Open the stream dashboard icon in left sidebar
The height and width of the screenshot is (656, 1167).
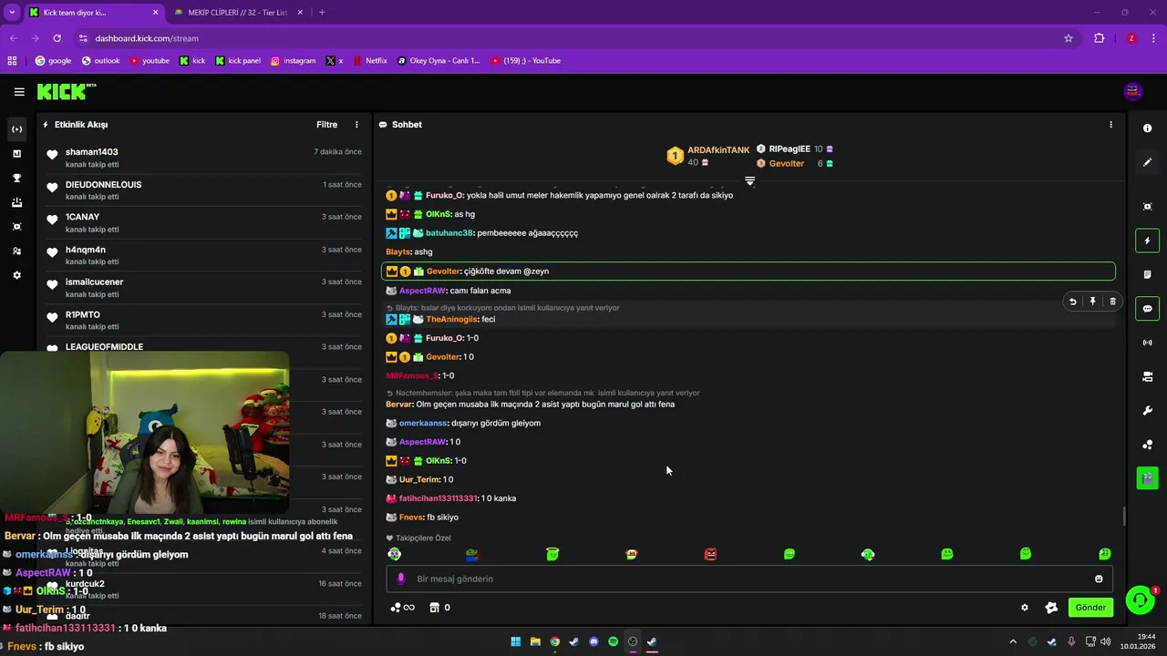click(x=16, y=129)
